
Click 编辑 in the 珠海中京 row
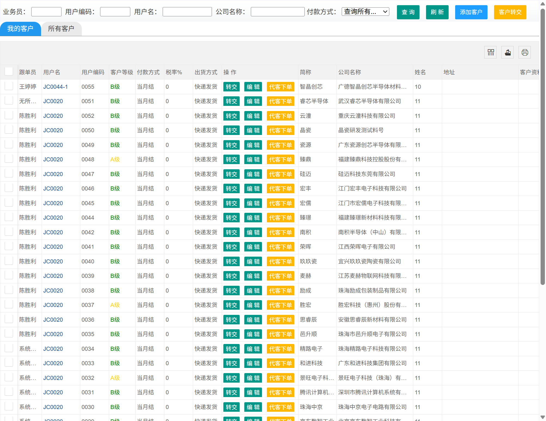point(253,407)
